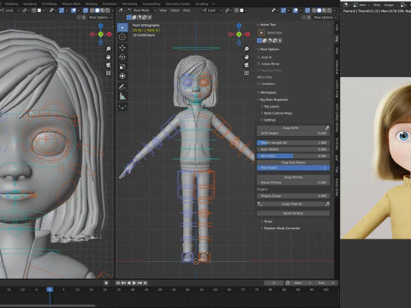Click the Active Tool Select Box icon
Viewport: 411px width, 308px height.
261,33
